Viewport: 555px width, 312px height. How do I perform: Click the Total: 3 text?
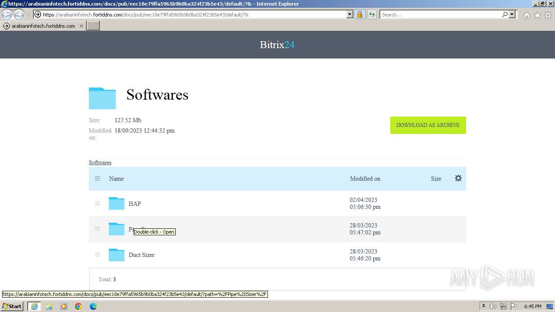coord(107,279)
